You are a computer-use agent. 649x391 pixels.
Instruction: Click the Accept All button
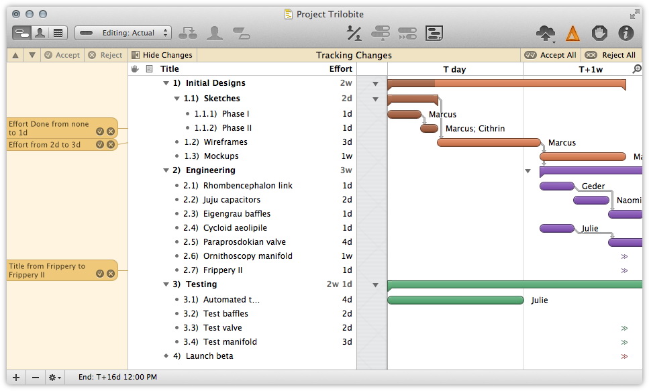(x=550, y=55)
